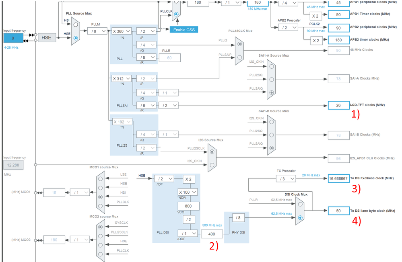Click the APB1 Timer clocks value field
The image size is (402, 262).
(338, 14)
